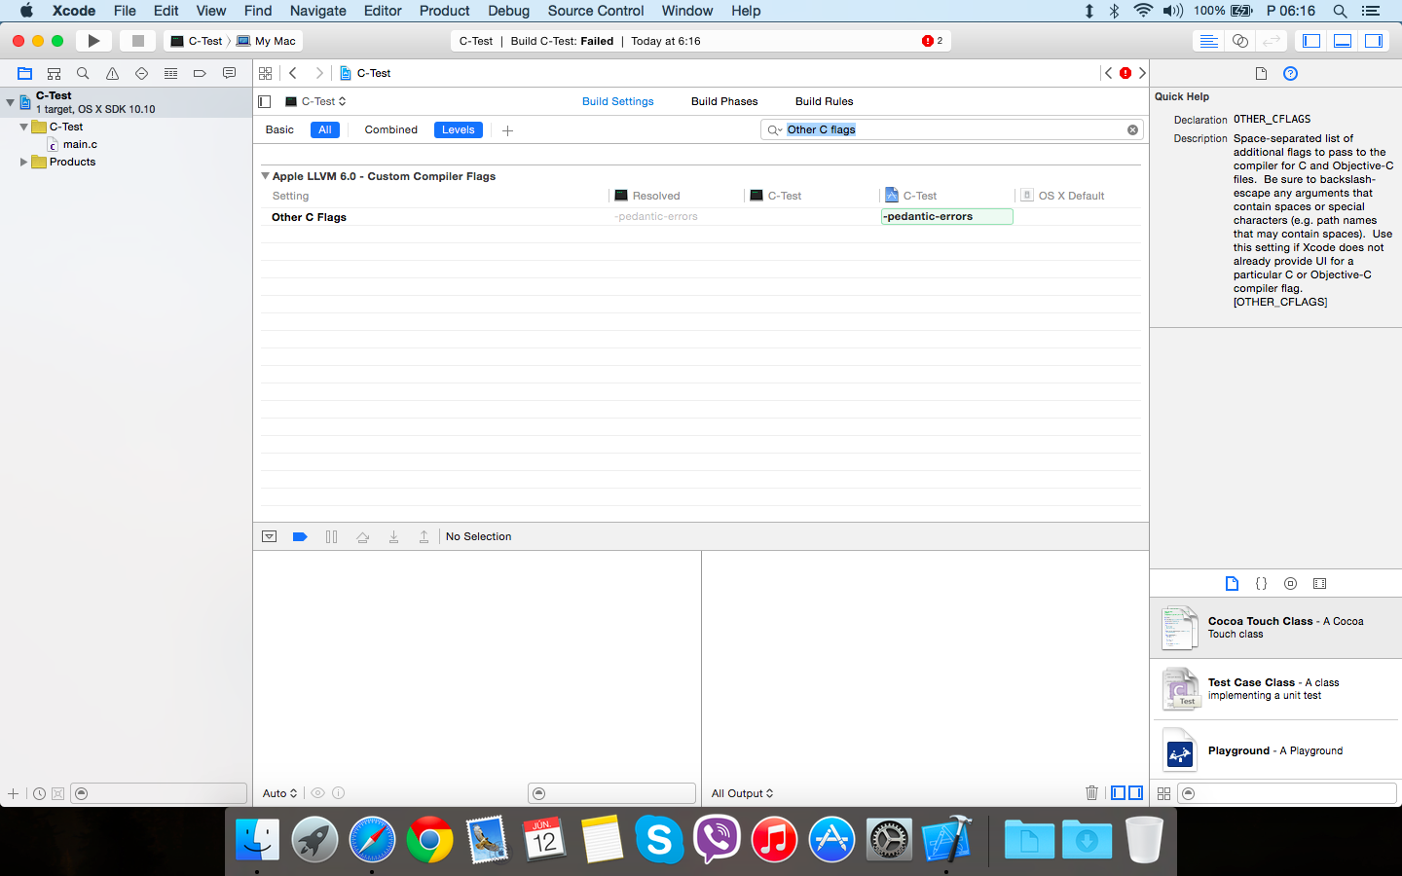Go forward in editor history
Screen dimensions: 1402x876
[x=318, y=73]
